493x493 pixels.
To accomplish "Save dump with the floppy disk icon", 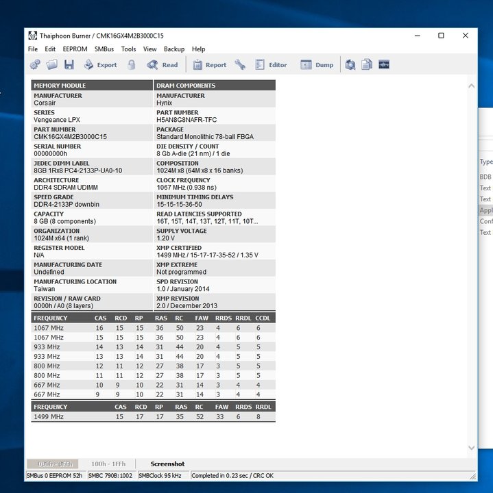I will click(x=69, y=65).
